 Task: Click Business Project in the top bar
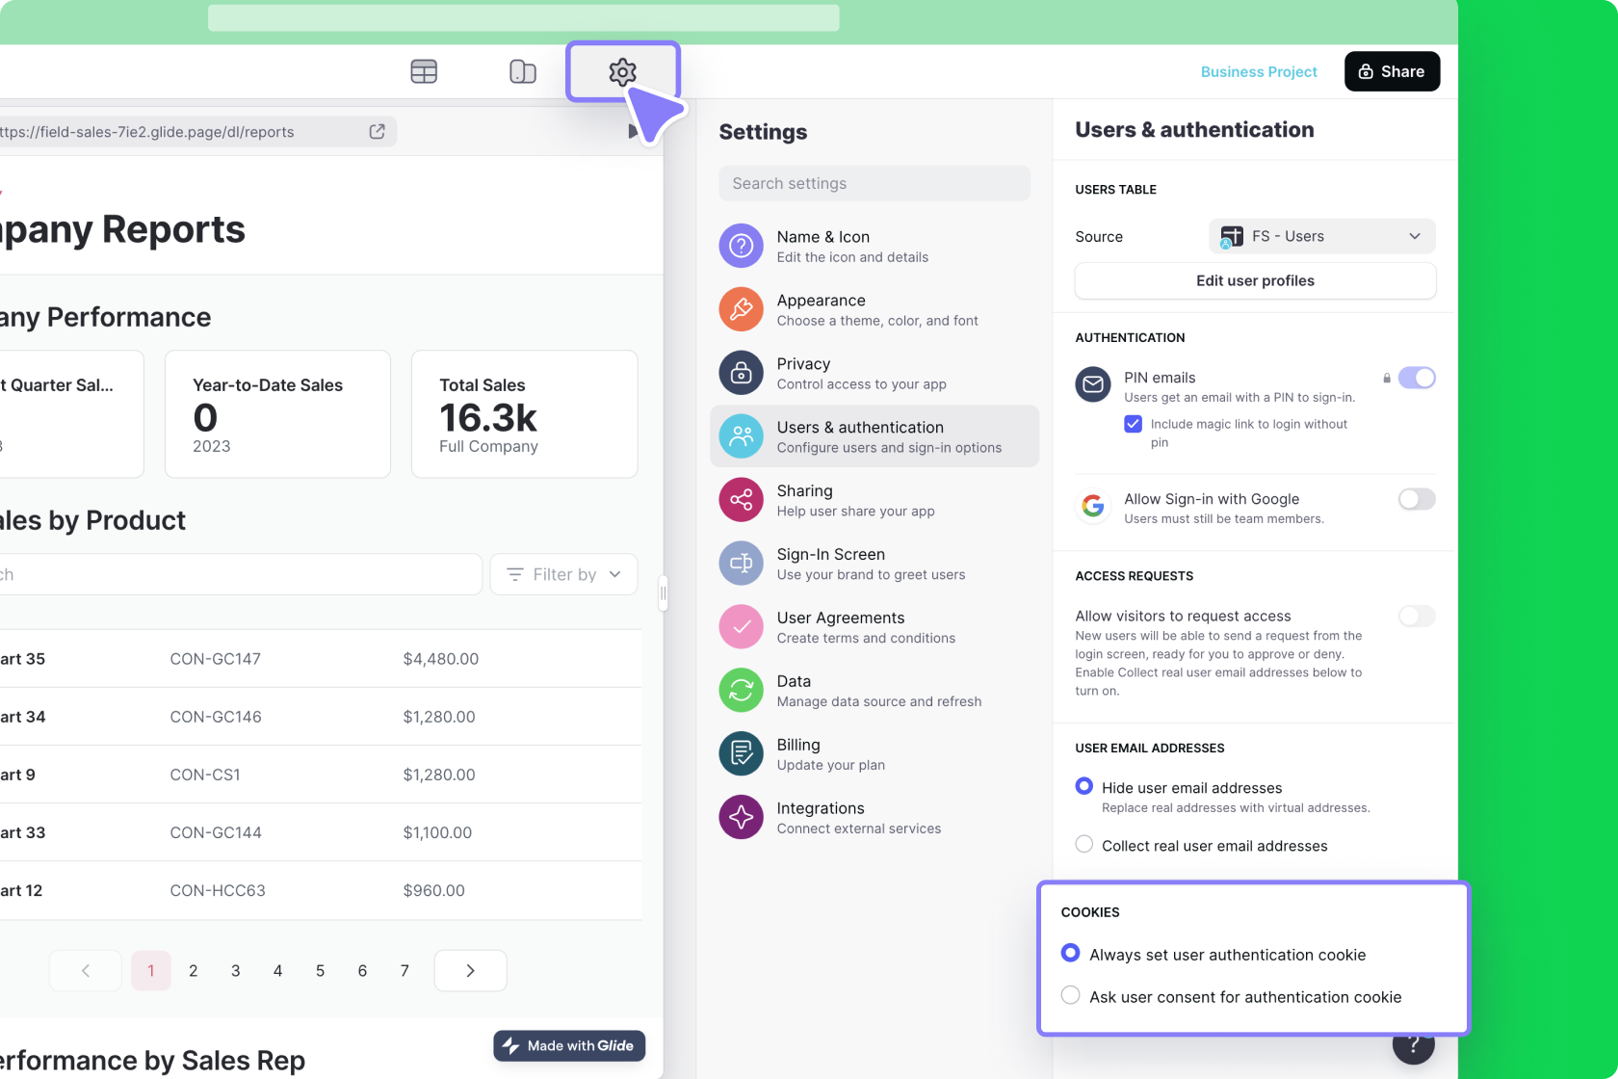(1259, 71)
